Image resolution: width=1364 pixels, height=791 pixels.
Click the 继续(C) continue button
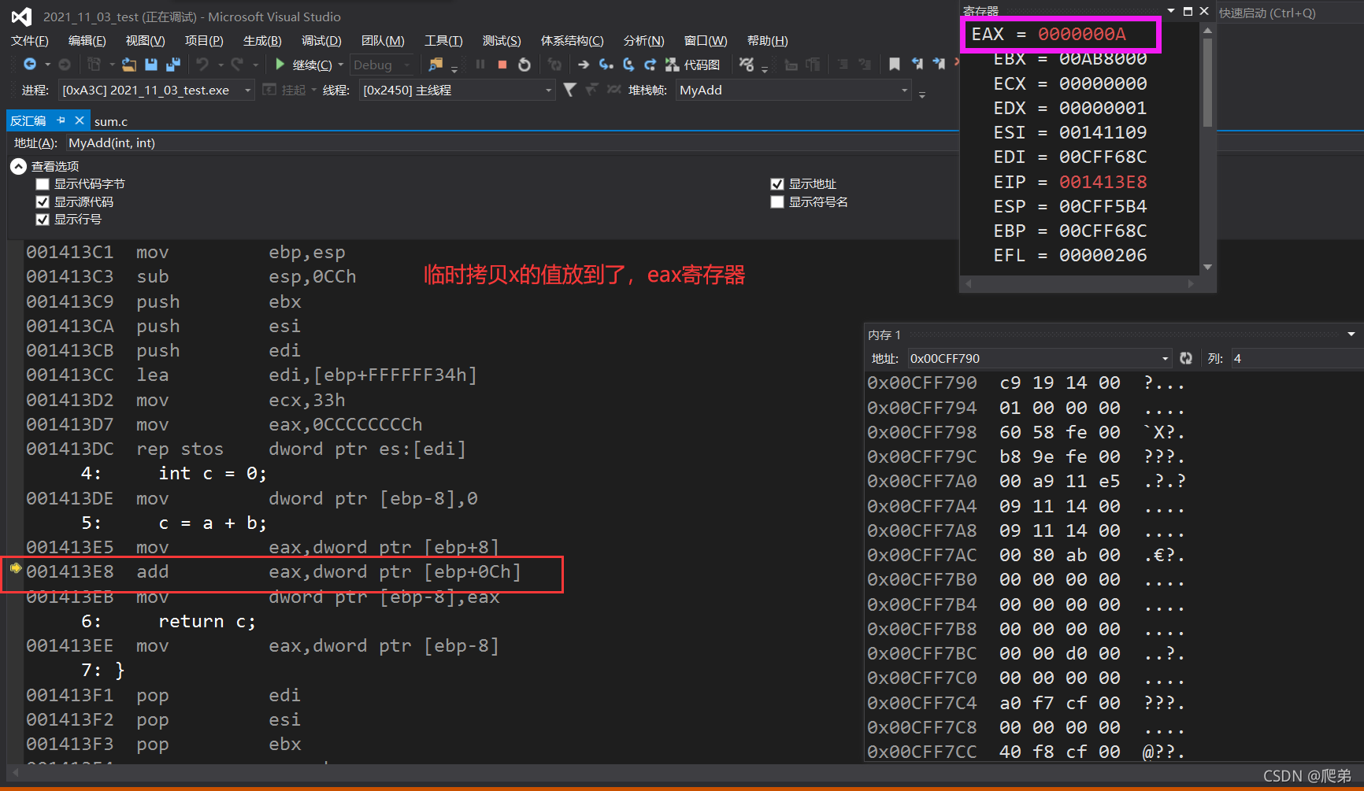pos(302,65)
